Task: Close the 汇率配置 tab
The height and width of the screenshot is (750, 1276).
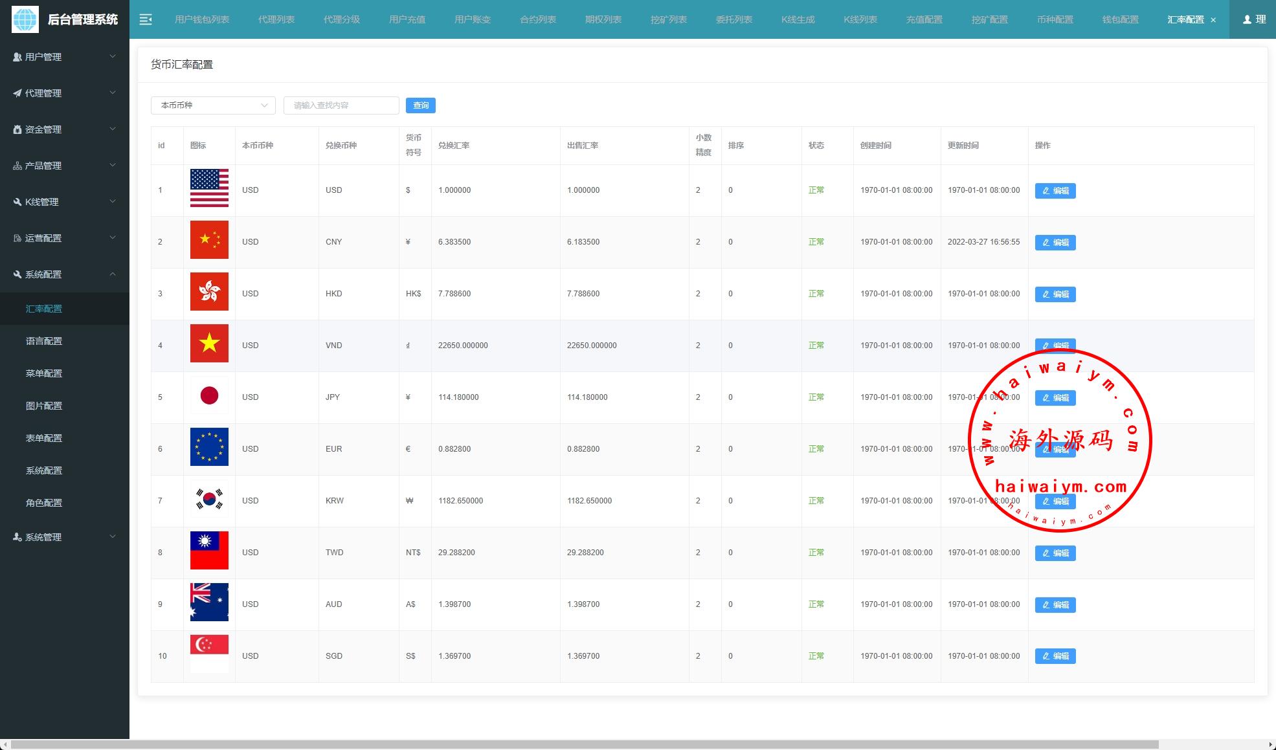Action: pyautogui.click(x=1213, y=20)
